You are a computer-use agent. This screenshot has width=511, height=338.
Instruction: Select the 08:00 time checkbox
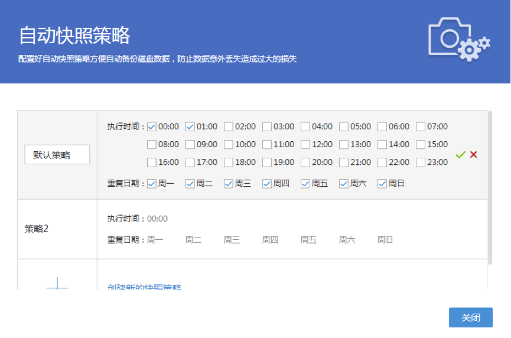tap(152, 144)
